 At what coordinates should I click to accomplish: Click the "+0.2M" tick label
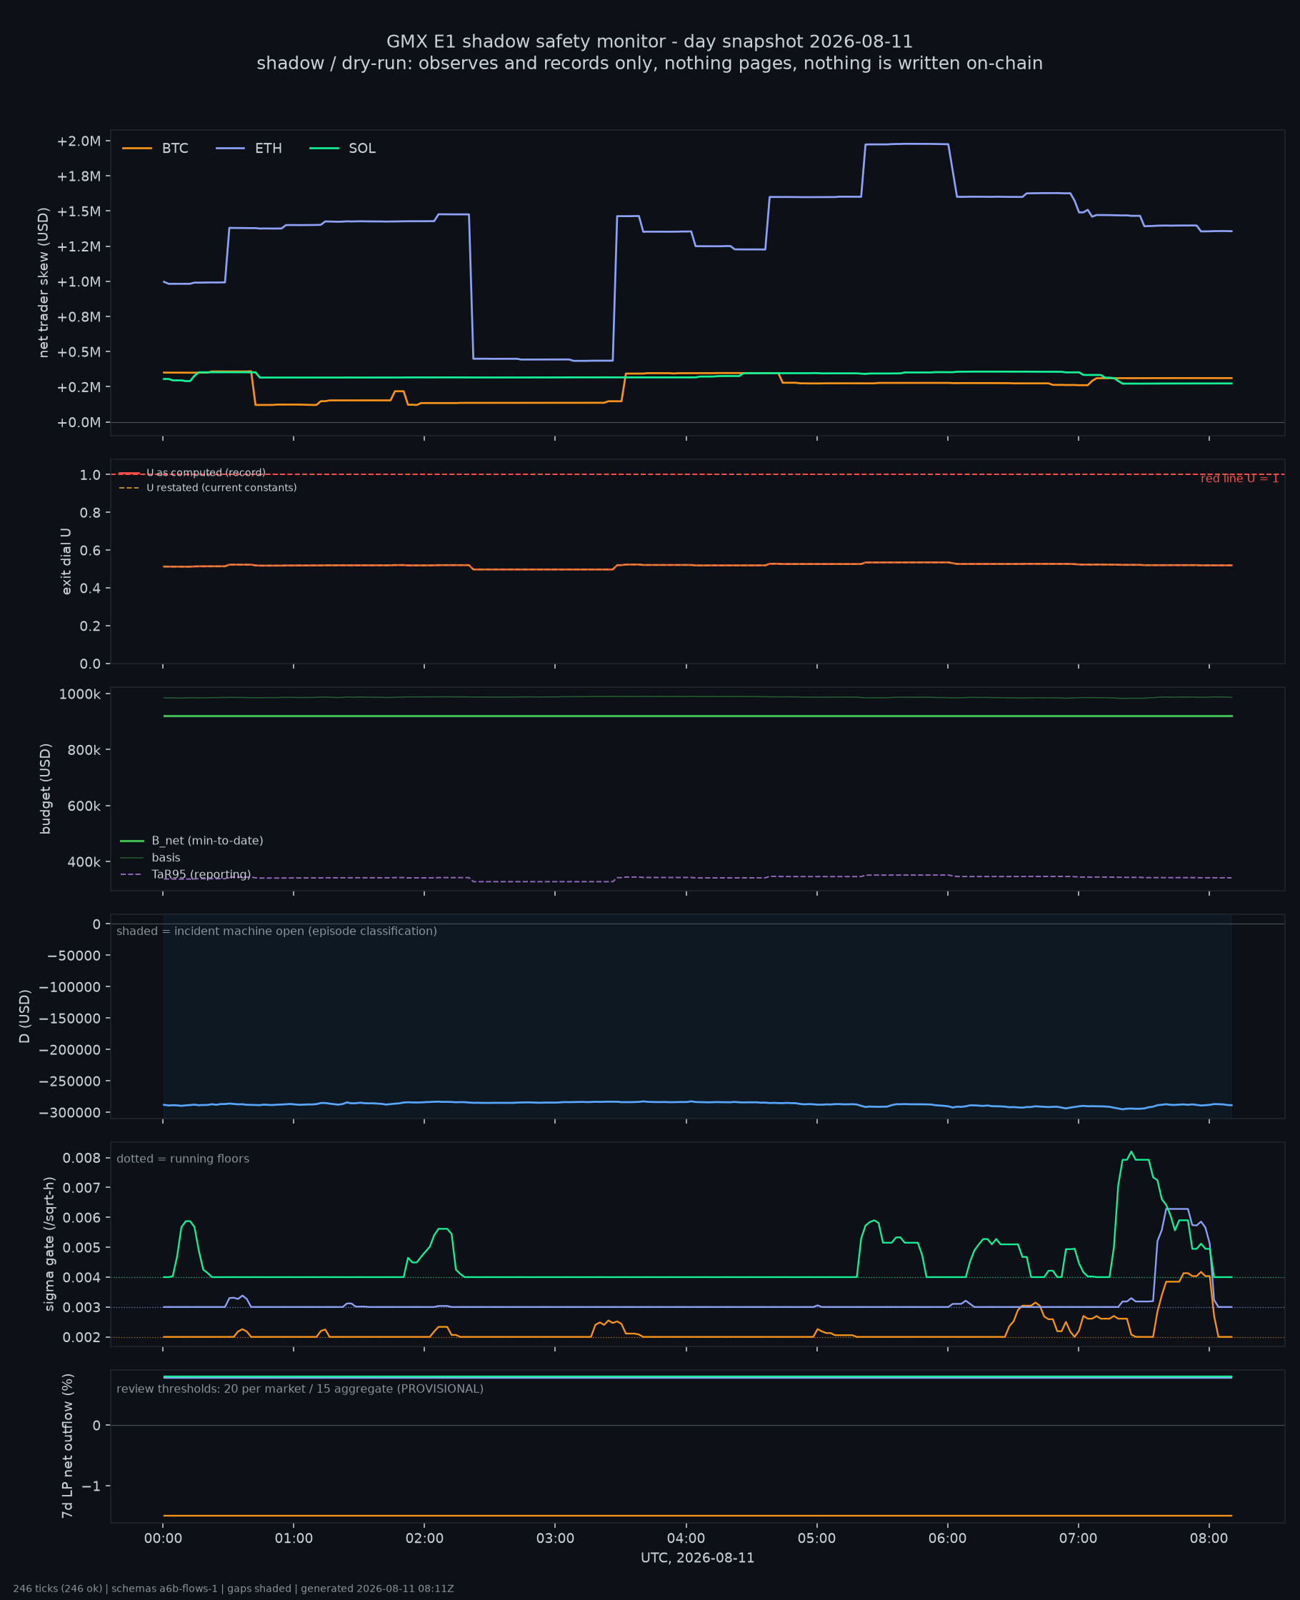[79, 388]
